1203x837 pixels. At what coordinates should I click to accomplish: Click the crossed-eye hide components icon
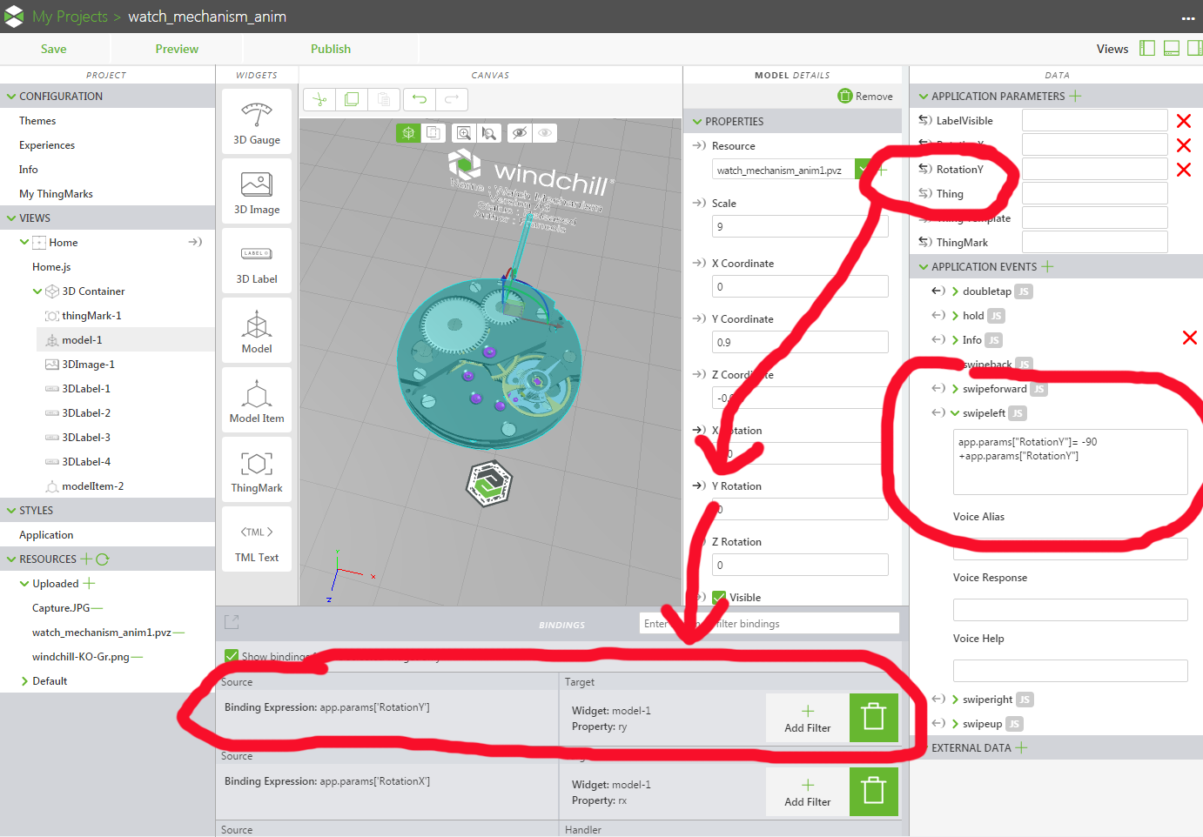(520, 133)
